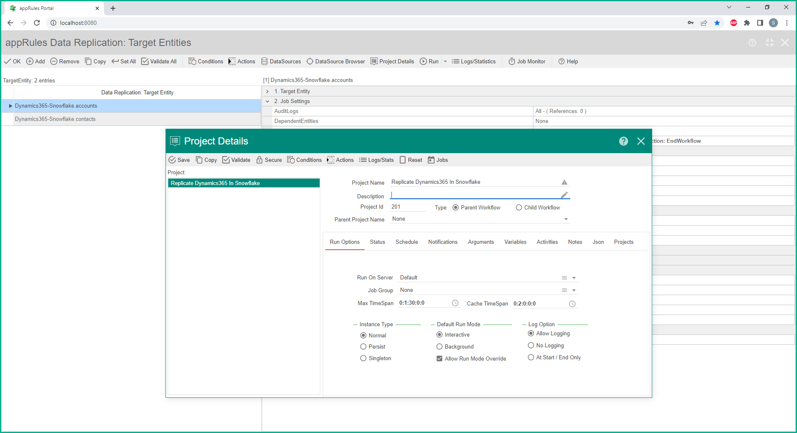Screen dimensions: 797x433
Task: Remove the selected target entity
Action: (65, 61)
